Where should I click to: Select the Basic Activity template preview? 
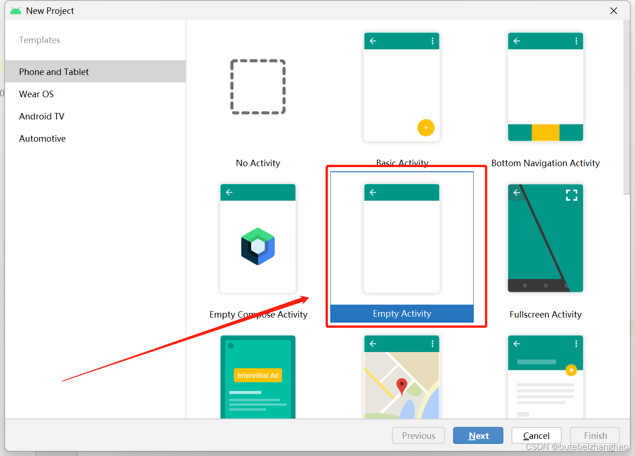point(402,87)
